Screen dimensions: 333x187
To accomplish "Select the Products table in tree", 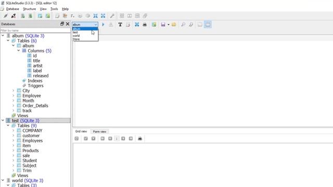I will [x=31, y=151].
